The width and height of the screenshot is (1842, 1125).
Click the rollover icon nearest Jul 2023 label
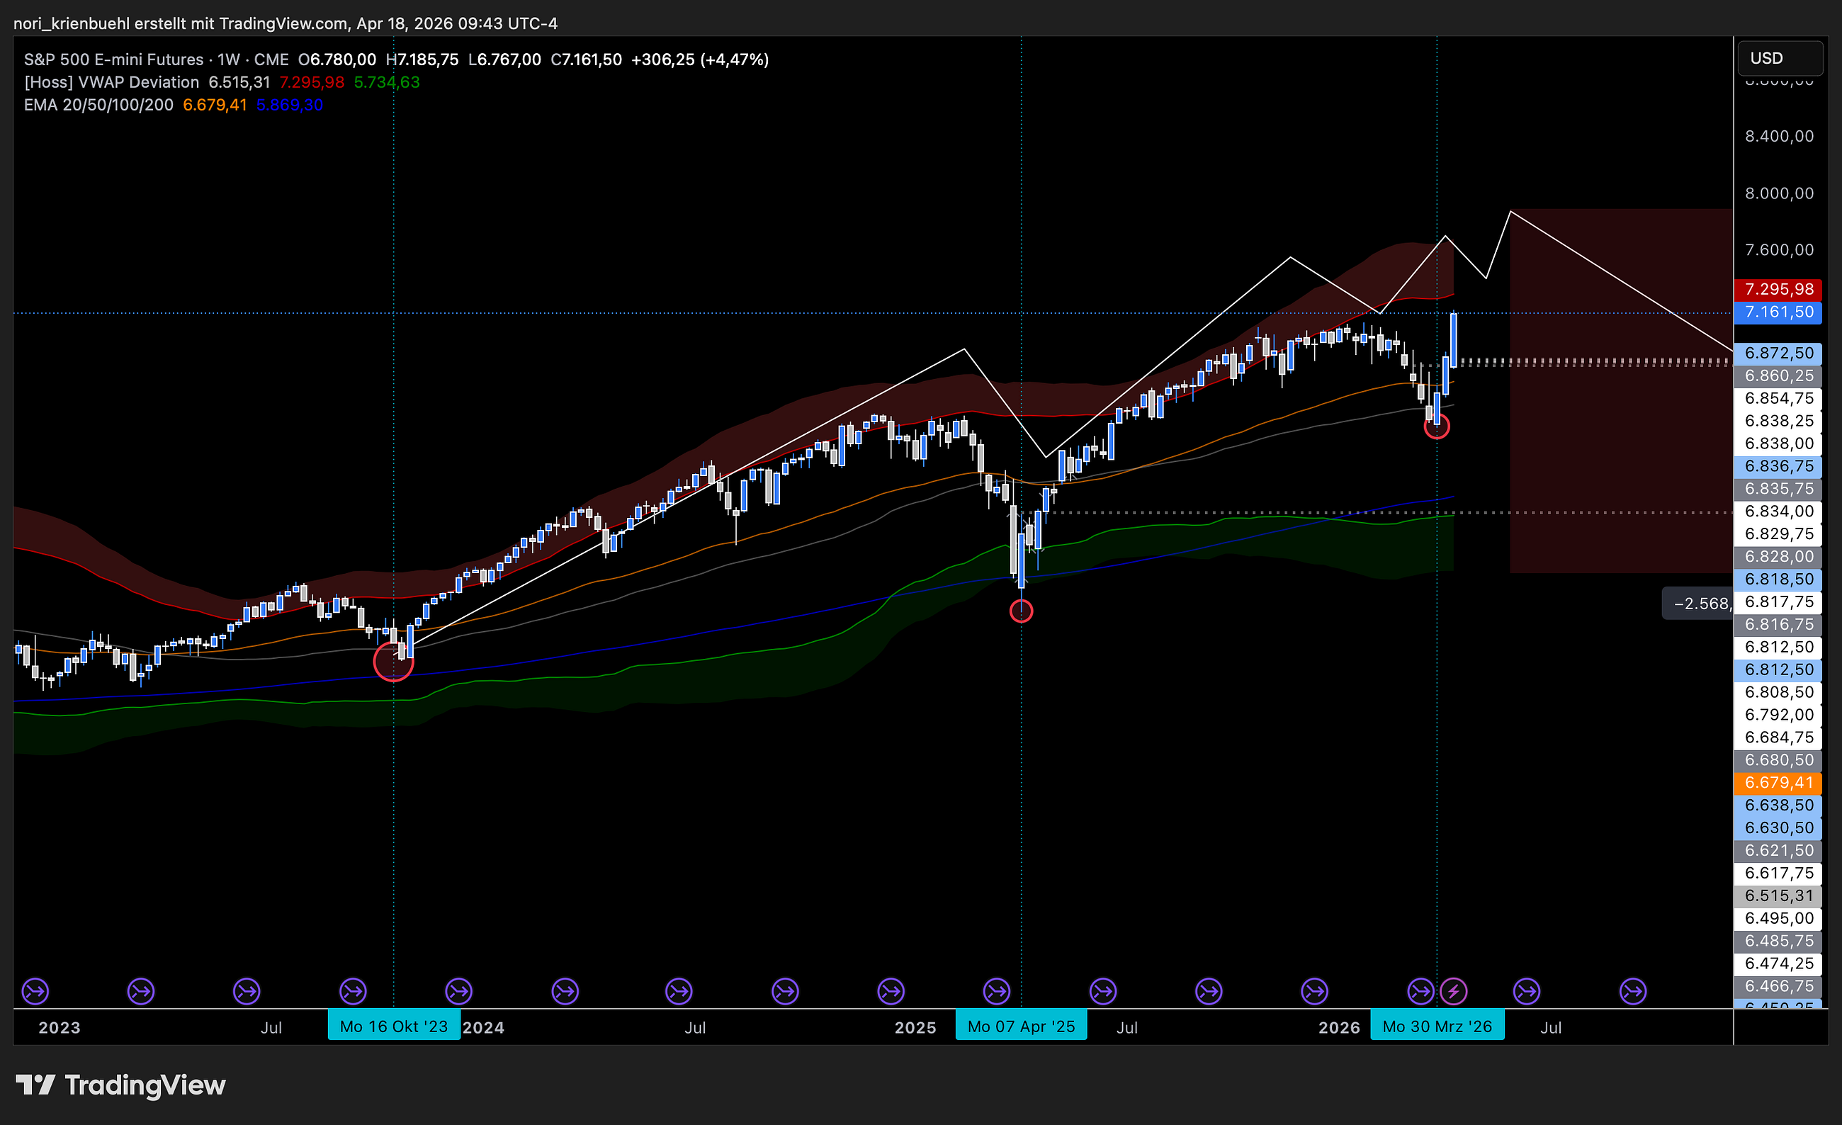click(247, 992)
